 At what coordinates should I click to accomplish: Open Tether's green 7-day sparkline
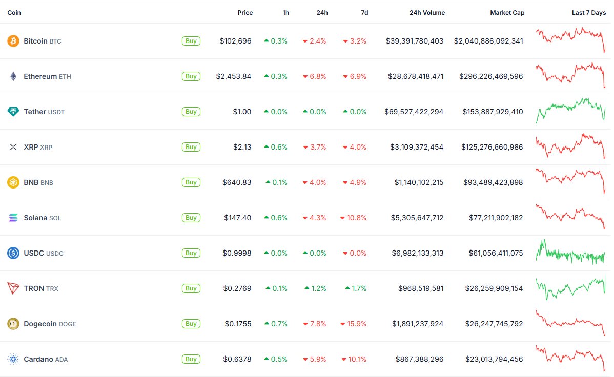[570, 111]
